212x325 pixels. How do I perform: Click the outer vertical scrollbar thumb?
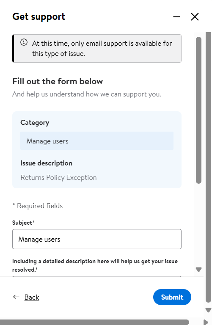pyautogui.click(x=208, y=167)
